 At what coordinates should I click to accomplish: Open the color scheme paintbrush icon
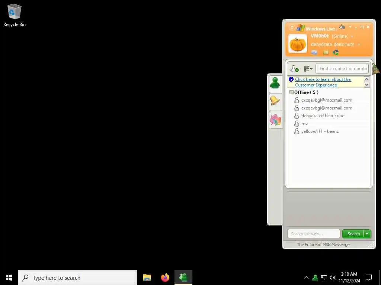342,27
